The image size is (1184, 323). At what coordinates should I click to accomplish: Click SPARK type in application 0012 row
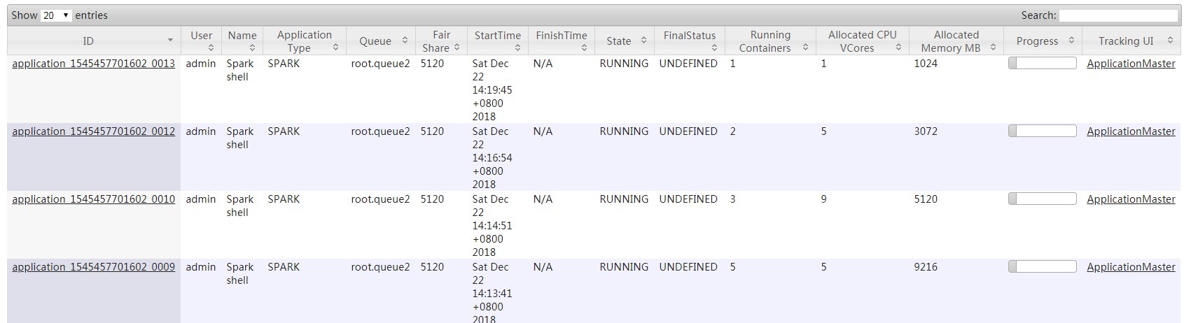coord(284,131)
